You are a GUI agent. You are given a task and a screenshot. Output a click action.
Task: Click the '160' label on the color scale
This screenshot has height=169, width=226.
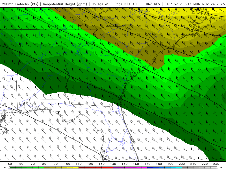[136, 164]
